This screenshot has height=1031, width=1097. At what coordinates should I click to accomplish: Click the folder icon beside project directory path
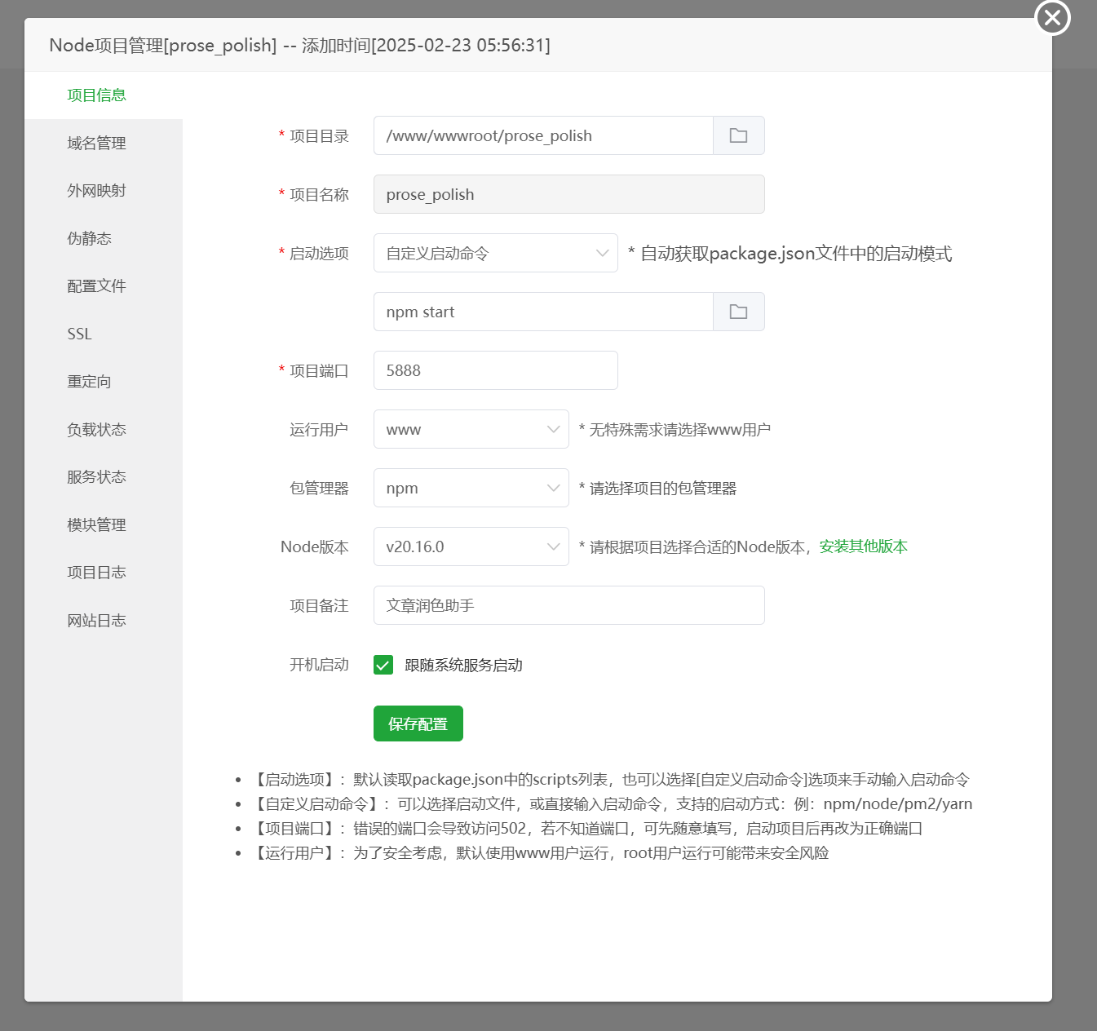point(738,135)
